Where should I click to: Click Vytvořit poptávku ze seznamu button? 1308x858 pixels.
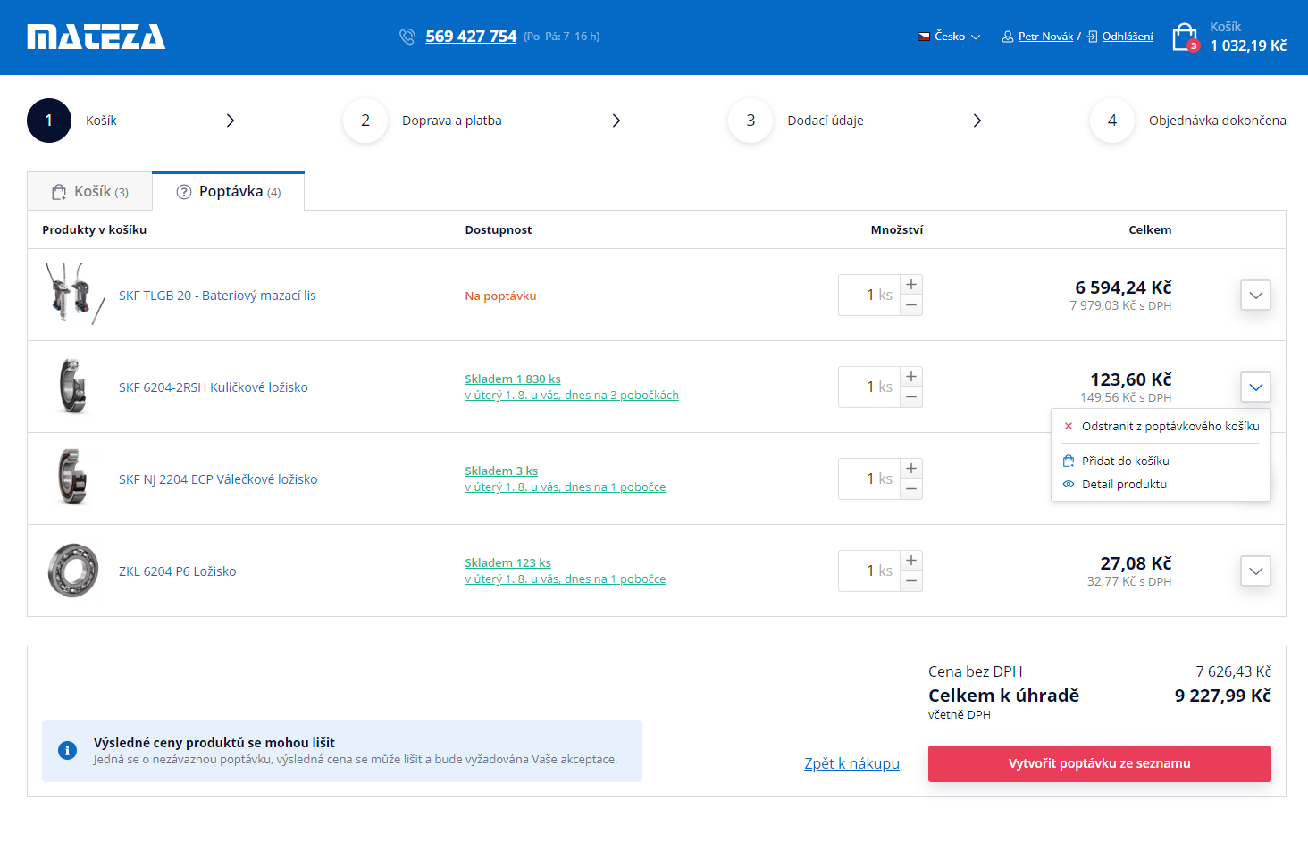point(1100,764)
